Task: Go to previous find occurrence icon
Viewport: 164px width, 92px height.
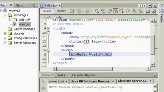Action: tap(103, 11)
